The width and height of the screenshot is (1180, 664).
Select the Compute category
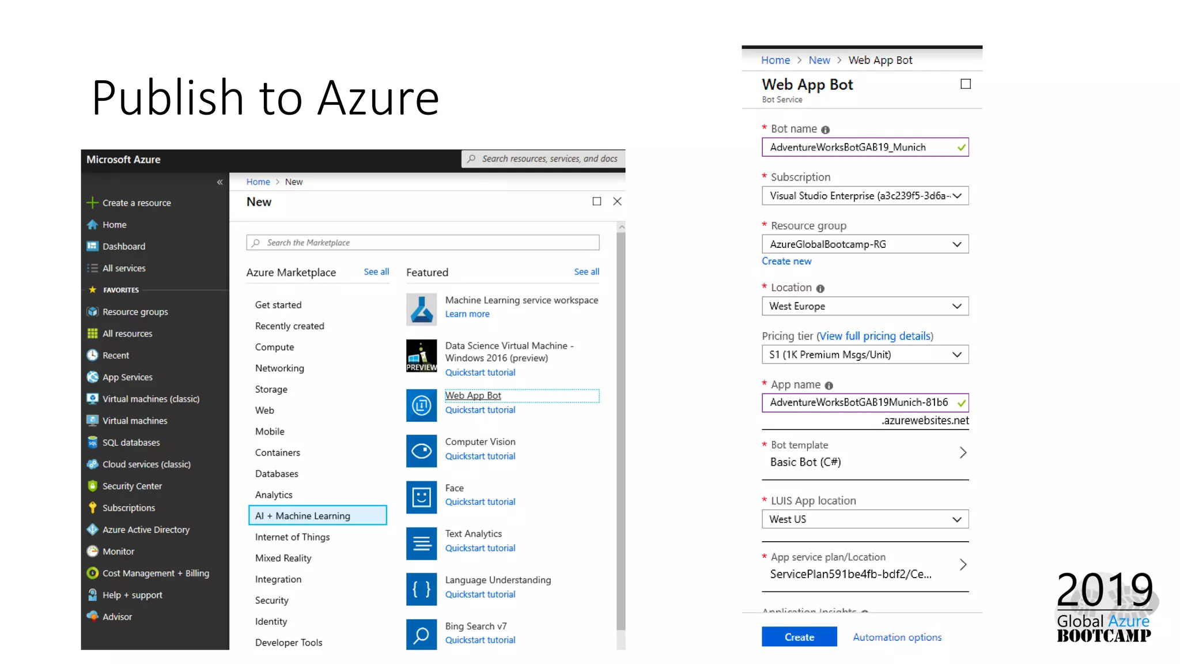pyautogui.click(x=274, y=347)
